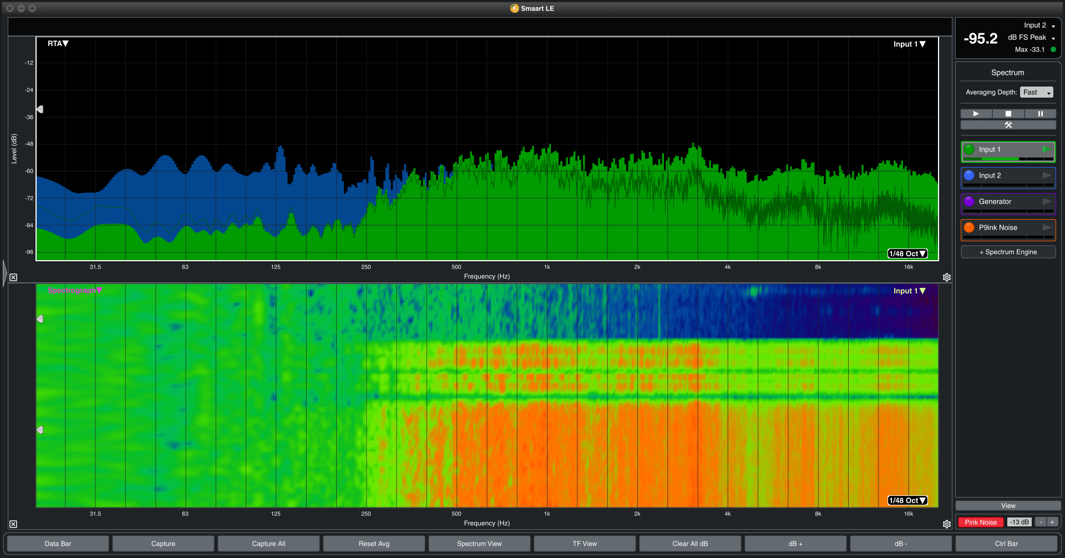This screenshot has height=558, width=1065.
Task: Toggle the green Input 1 color circle
Action: click(969, 149)
